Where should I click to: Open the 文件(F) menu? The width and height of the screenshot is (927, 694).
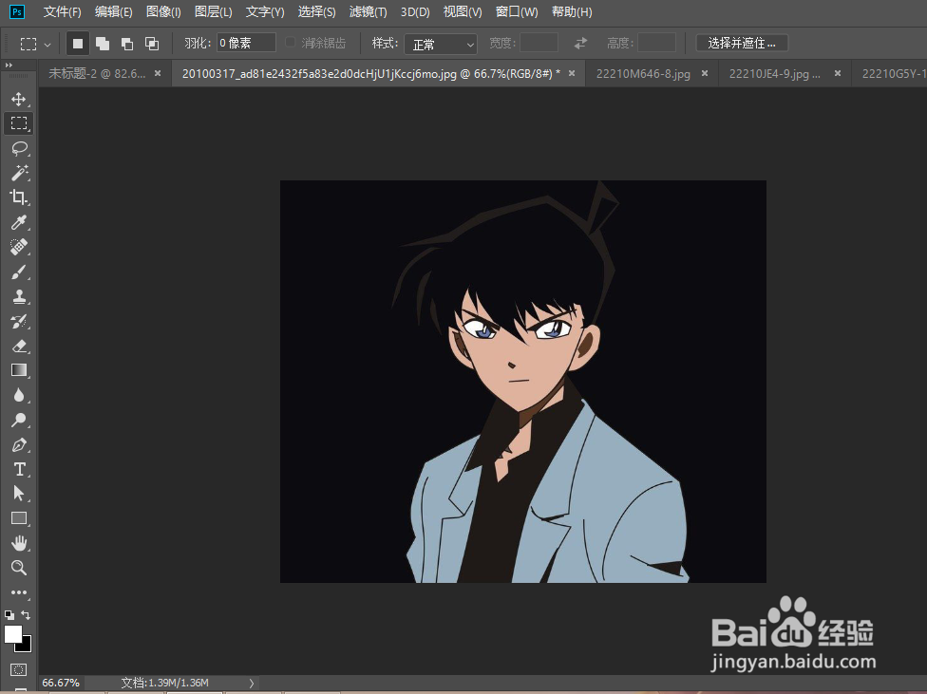point(62,11)
